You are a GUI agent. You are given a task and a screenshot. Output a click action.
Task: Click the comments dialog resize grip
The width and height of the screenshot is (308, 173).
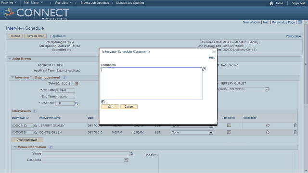click(x=216, y=123)
